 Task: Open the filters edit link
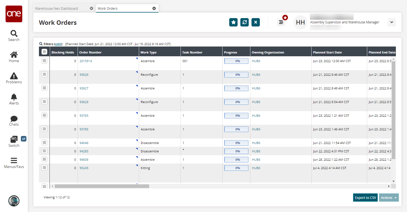pos(58,44)
